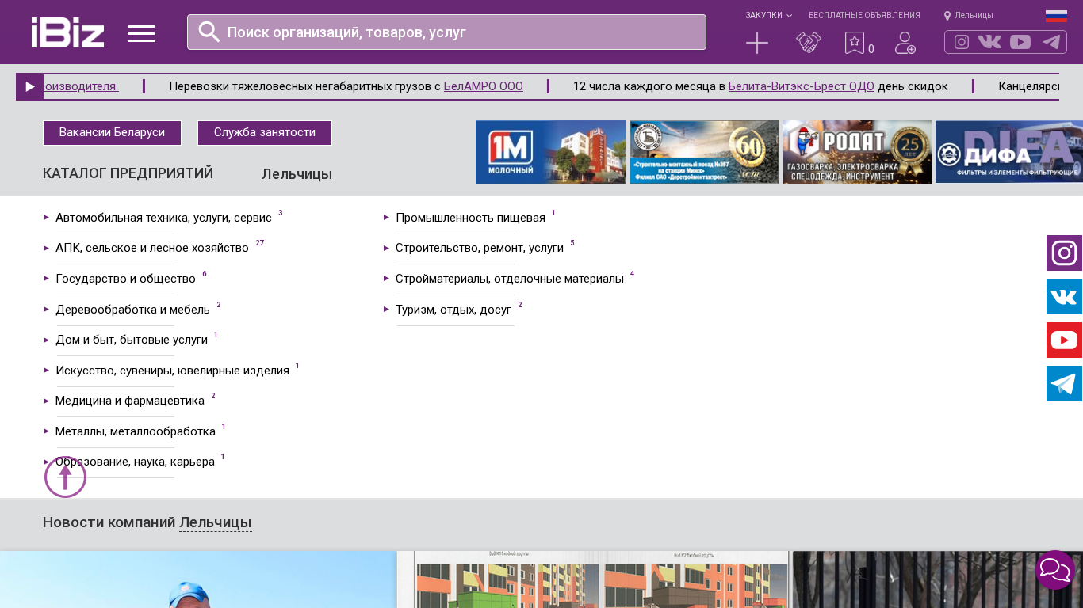Click the plus add icon in header
The width and height of the screenshot is (1083, 608).
[x=757, y=43]
